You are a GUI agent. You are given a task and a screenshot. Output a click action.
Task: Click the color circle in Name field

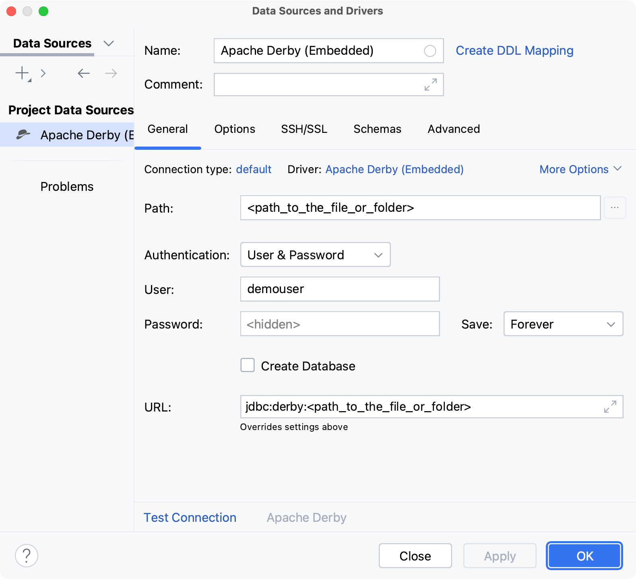430,51
